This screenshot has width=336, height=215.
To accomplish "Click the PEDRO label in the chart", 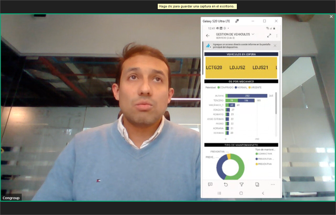I will (x=220, y=124).
